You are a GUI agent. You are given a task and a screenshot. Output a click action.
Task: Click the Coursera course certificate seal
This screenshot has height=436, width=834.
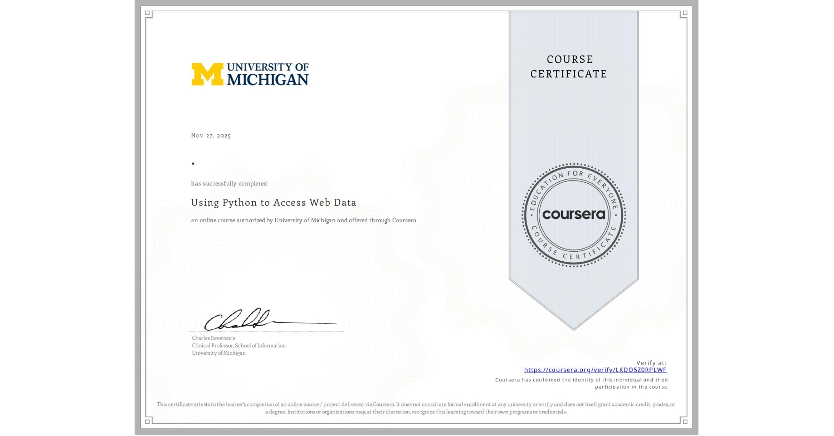tap(573, 215)
